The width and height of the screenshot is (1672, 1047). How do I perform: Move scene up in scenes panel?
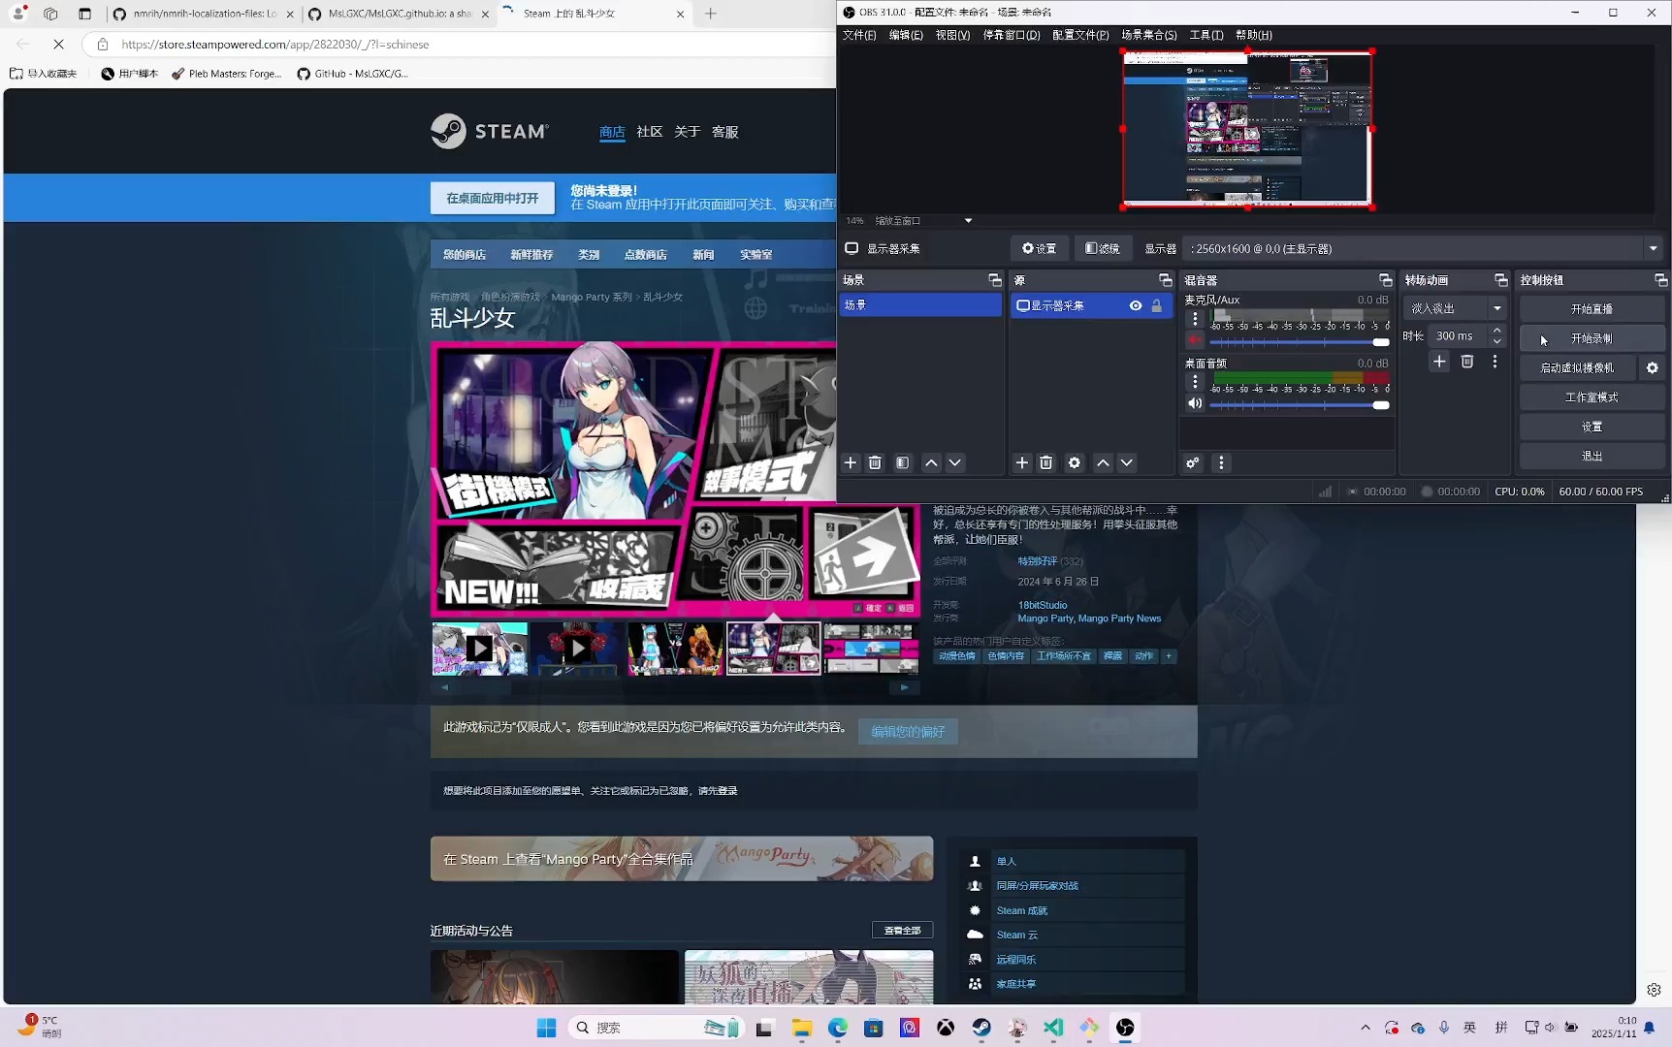tap(931, 462)
